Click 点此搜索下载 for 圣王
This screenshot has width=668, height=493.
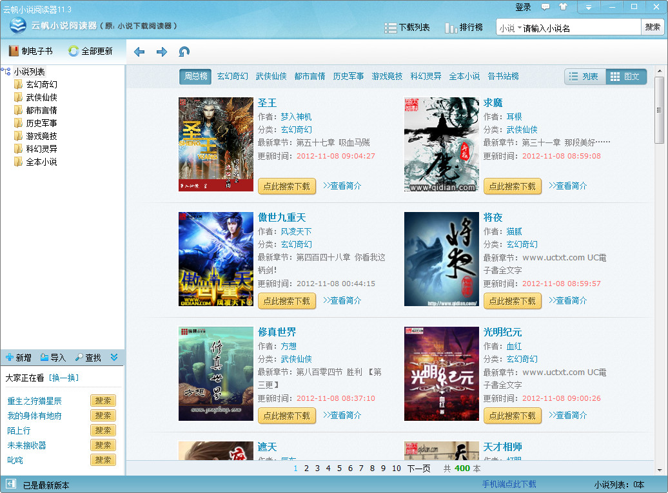point(287,186)
